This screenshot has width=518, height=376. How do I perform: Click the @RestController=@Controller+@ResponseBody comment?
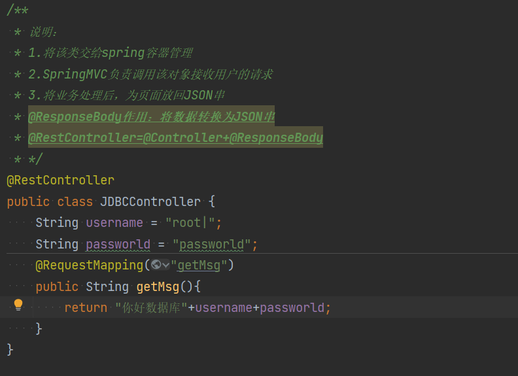[175, 137]
